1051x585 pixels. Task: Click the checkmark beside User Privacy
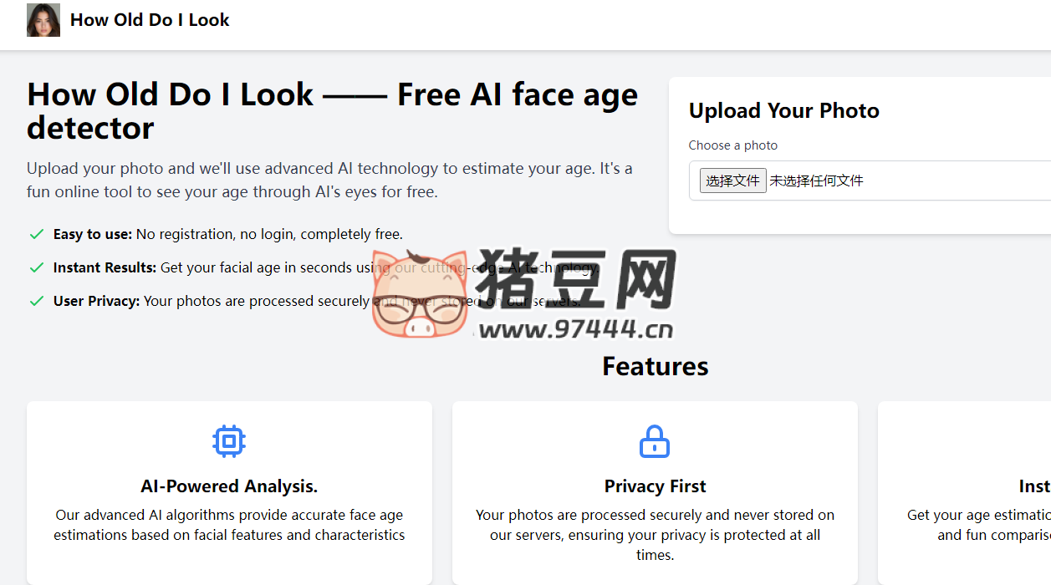pyautogui.click(x=36, y=301)
